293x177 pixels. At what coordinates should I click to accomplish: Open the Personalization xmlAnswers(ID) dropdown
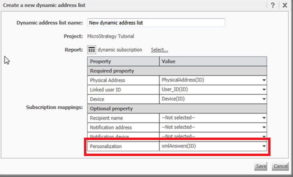[x=264, y=147]
